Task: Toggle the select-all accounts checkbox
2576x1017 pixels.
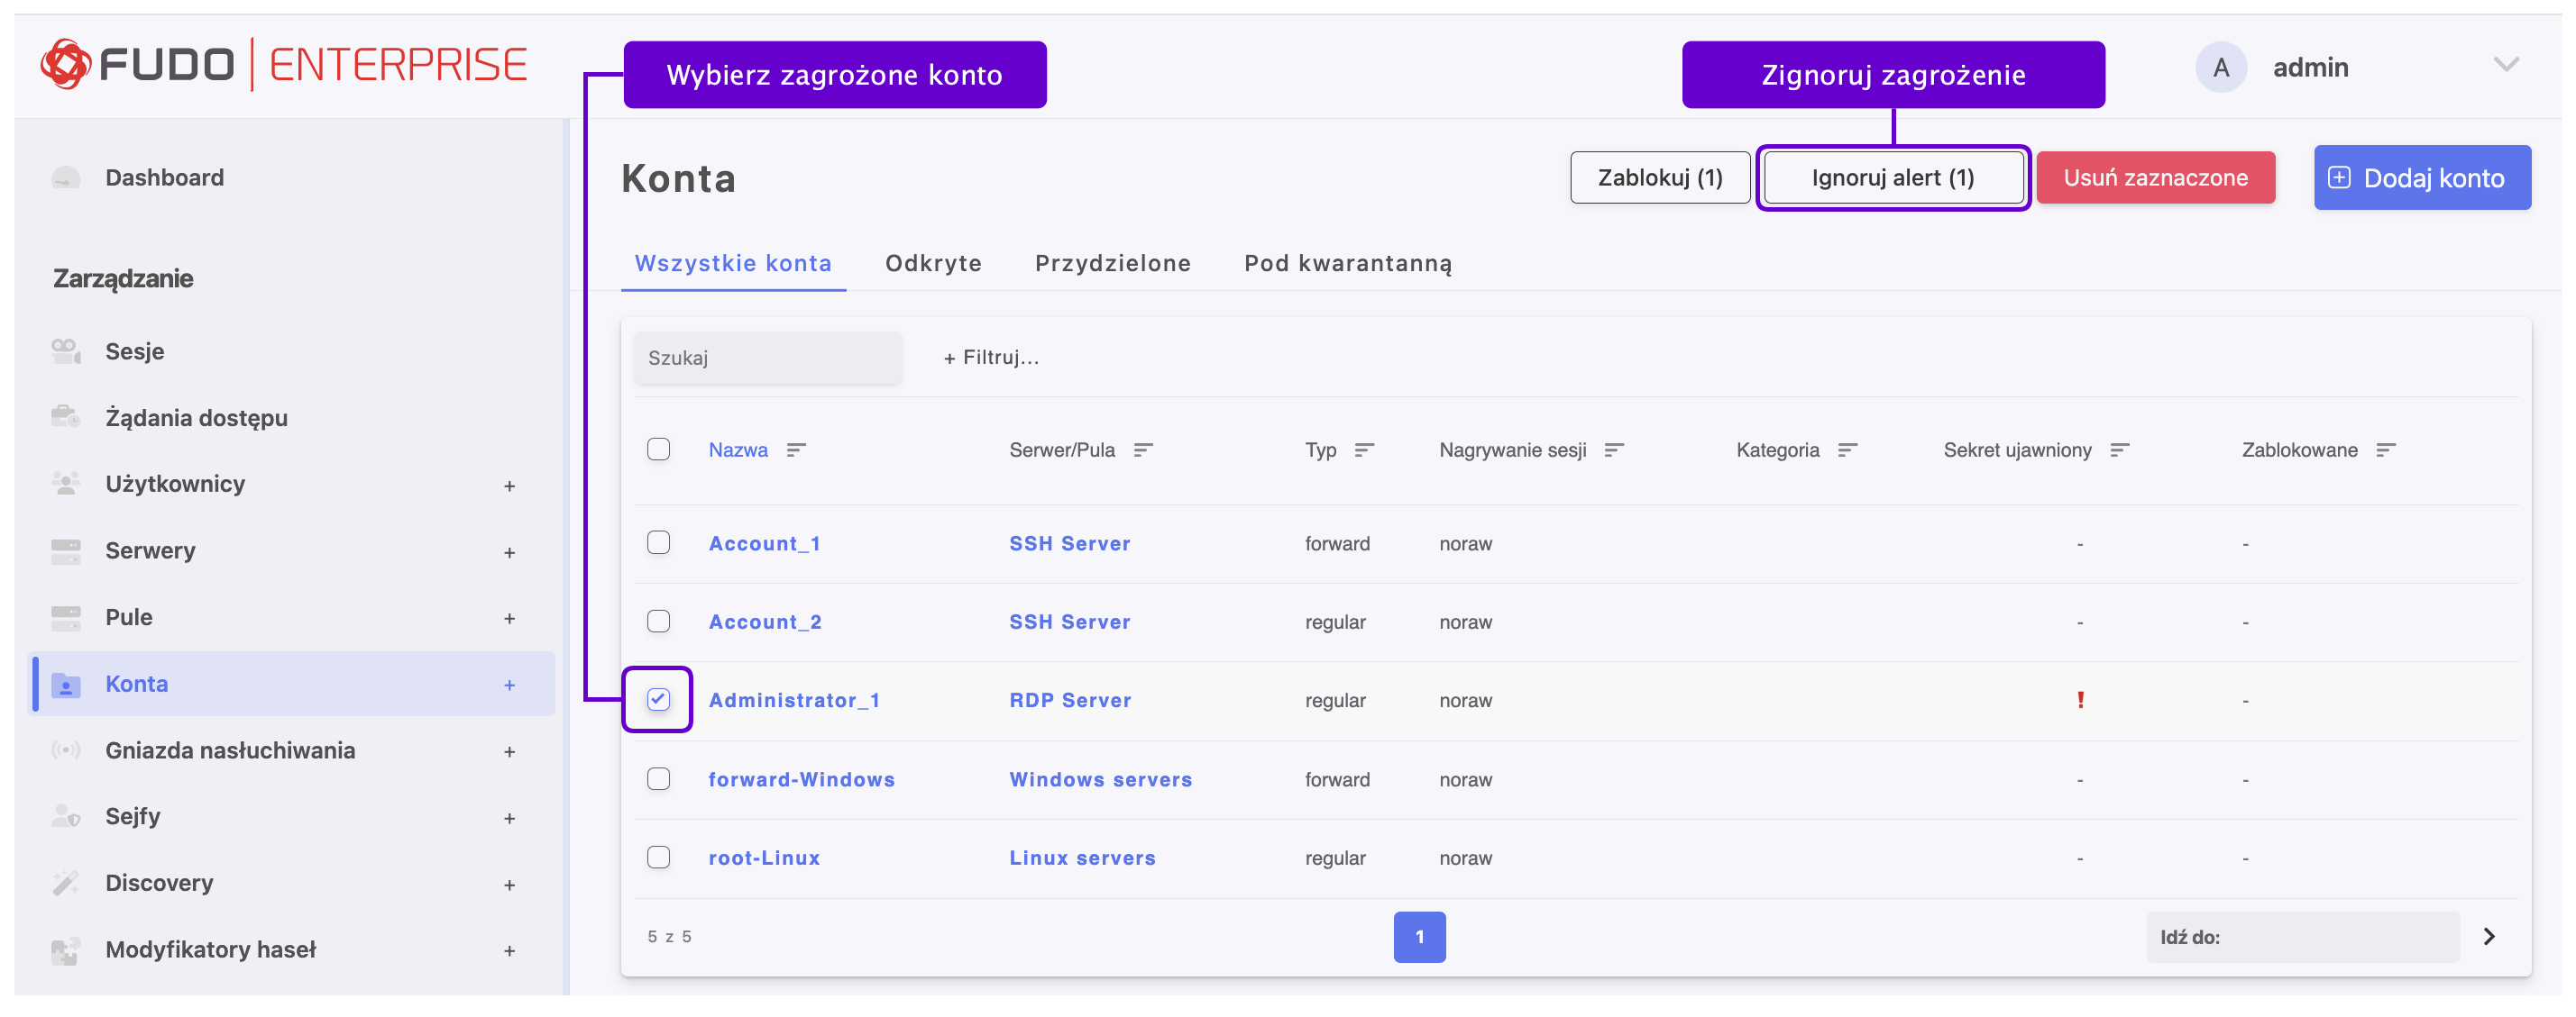Action: coord(658,449)
